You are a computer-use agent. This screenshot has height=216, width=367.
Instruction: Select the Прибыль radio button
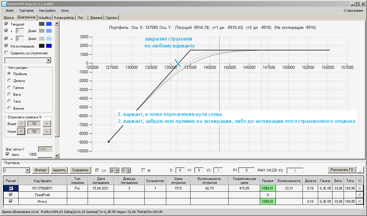click(x=9, y=74)
